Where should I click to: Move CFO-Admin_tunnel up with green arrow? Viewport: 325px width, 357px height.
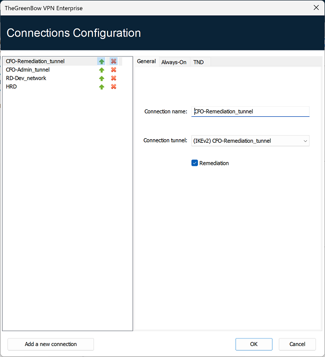pyautogui.click(x=101, y=70)
